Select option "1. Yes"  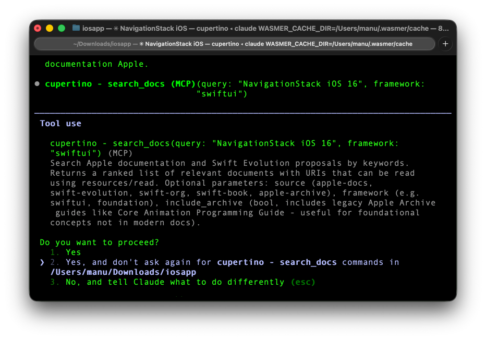(x=73, y=252)
